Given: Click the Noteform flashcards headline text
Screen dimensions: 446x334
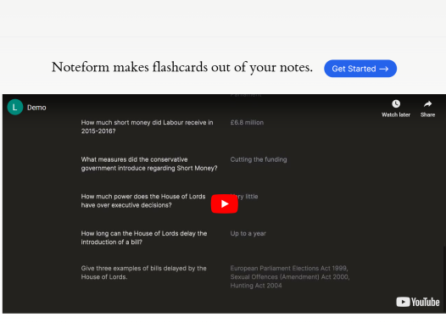Looking at the screenshot, I should point(182,68).
